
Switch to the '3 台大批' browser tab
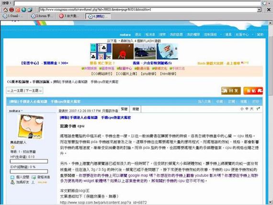(x=69, y=16)
